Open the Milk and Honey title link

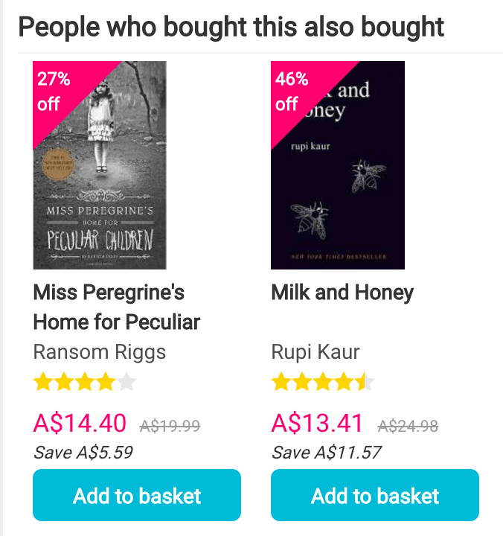coord(342,293)
